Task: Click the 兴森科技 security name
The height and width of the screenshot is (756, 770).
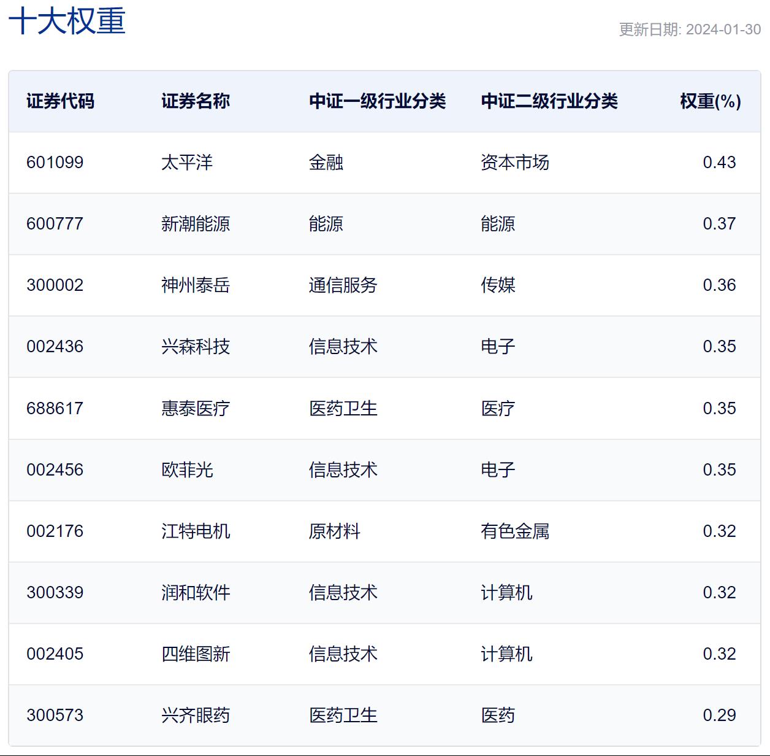Action: point(195,347)
